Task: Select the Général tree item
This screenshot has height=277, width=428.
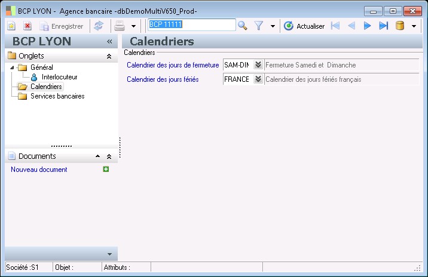Action: [x=41, y=67]
